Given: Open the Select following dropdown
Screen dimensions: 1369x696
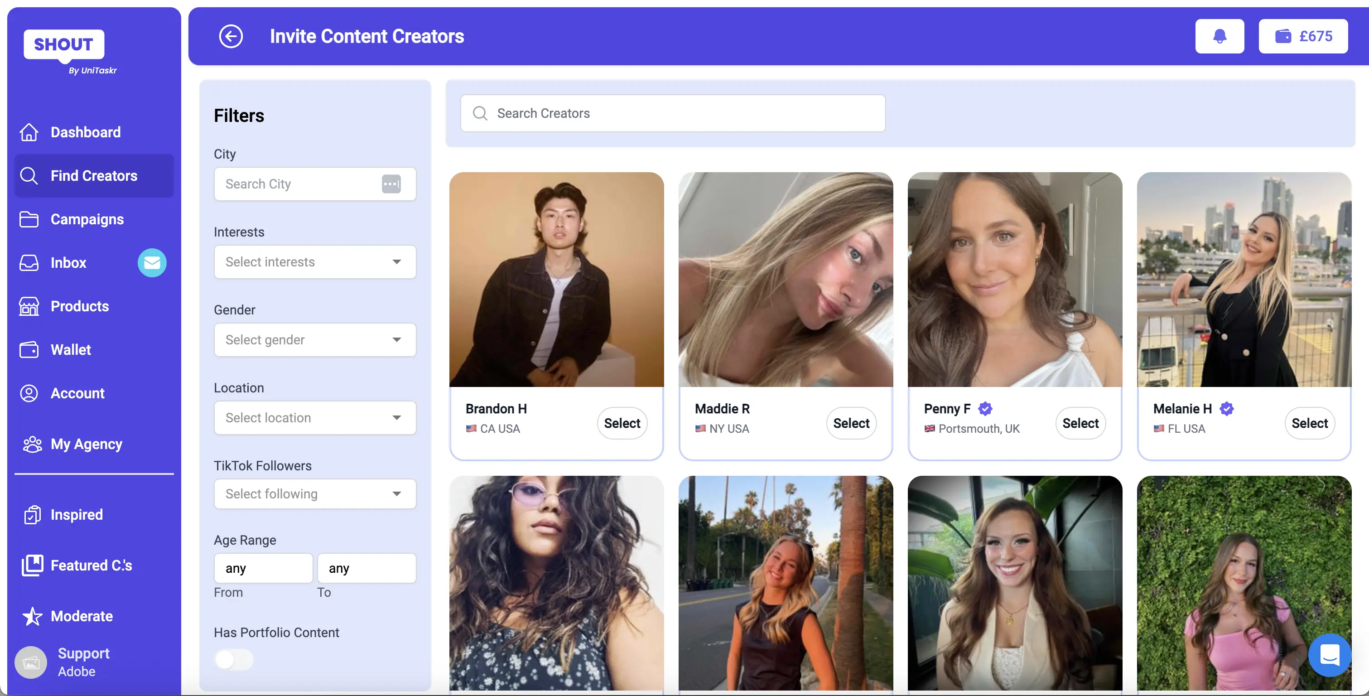Looking at the screenshot, I should pyautogui.click(x=314, y=493).
